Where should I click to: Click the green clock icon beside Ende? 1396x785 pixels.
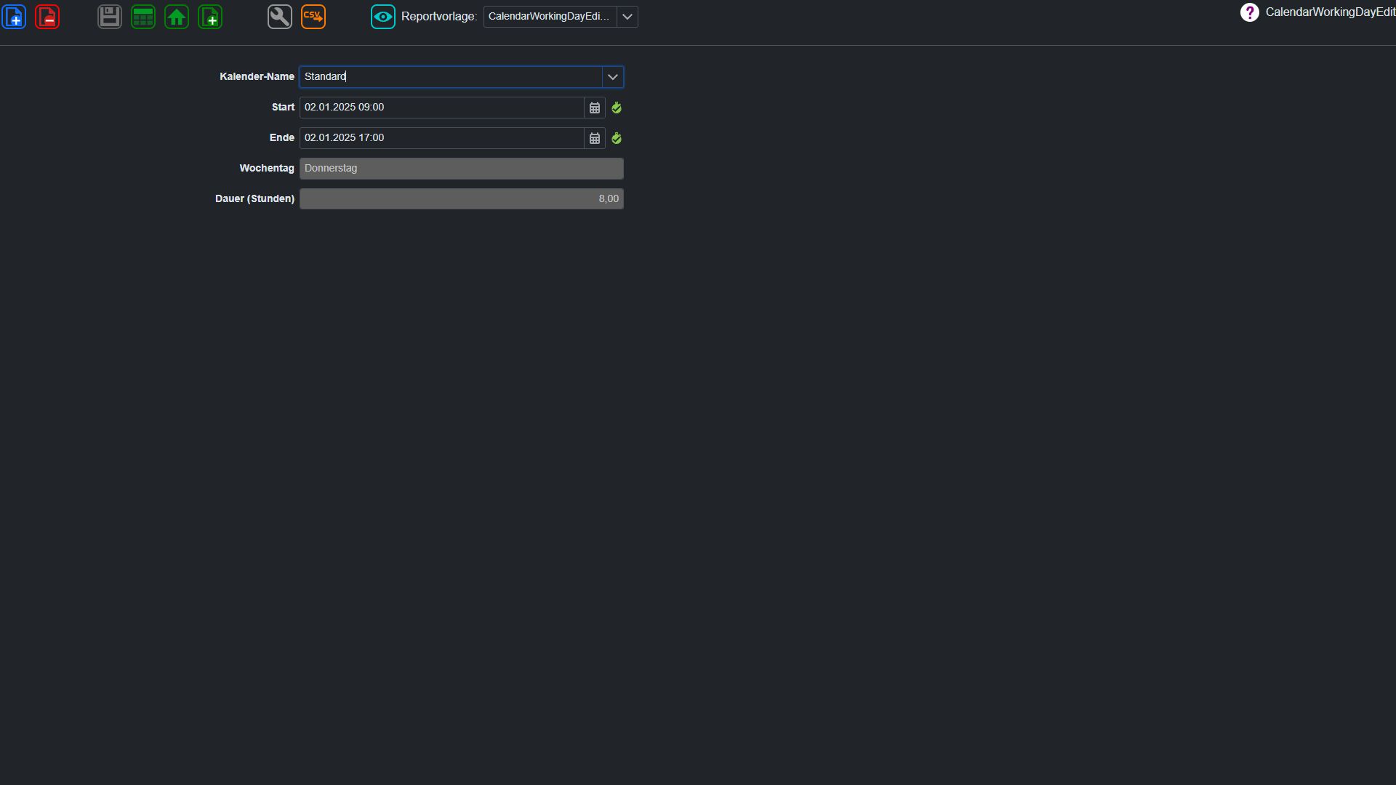617,138
